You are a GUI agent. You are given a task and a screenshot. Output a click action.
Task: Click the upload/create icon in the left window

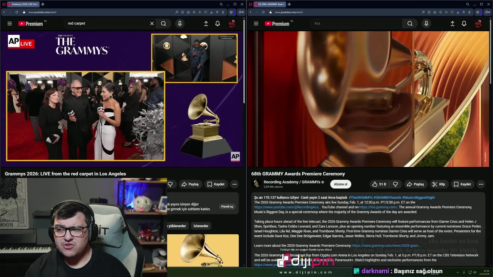coord(206,23)
